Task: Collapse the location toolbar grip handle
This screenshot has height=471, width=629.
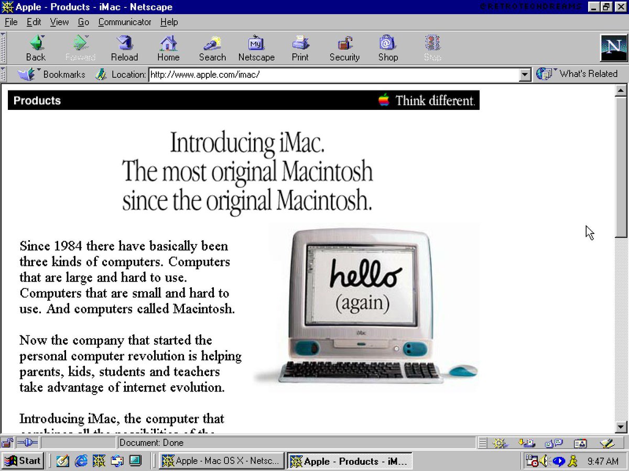Action: coord(3,74)
